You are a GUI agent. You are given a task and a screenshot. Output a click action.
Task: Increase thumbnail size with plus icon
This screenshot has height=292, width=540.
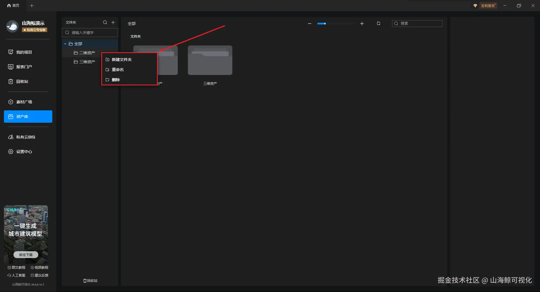(x=362, y=24)
